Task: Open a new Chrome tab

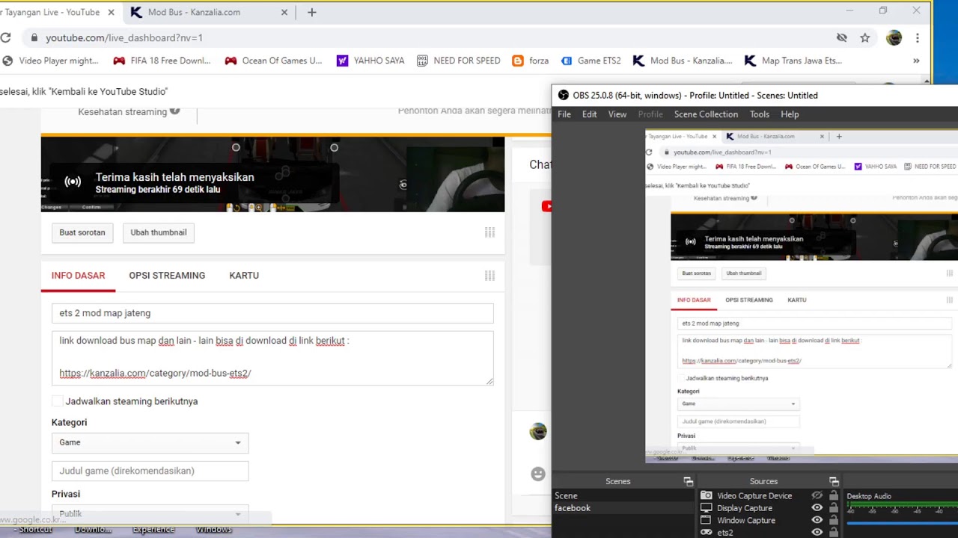Action: (x=312, y=12)
